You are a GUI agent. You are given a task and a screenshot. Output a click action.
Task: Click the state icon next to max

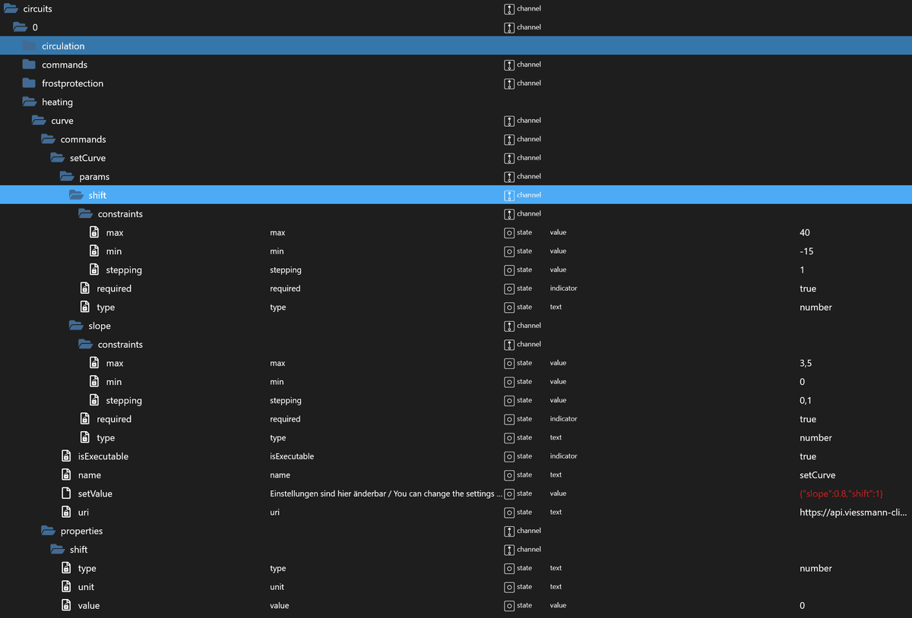coord(508,232)
